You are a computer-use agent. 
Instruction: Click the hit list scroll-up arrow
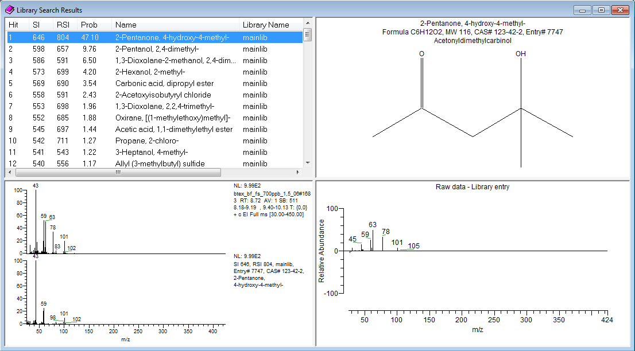point(308,24)
